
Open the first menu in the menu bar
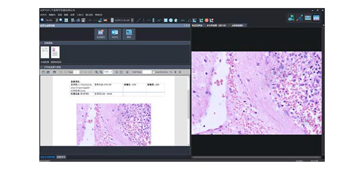[x=43, y=15]
